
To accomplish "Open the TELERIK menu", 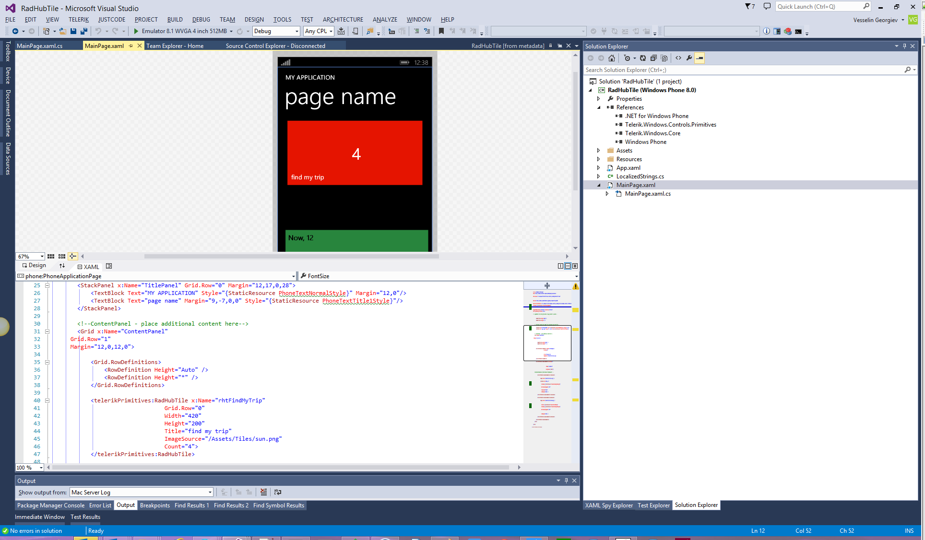I will [x=79, y=20].
